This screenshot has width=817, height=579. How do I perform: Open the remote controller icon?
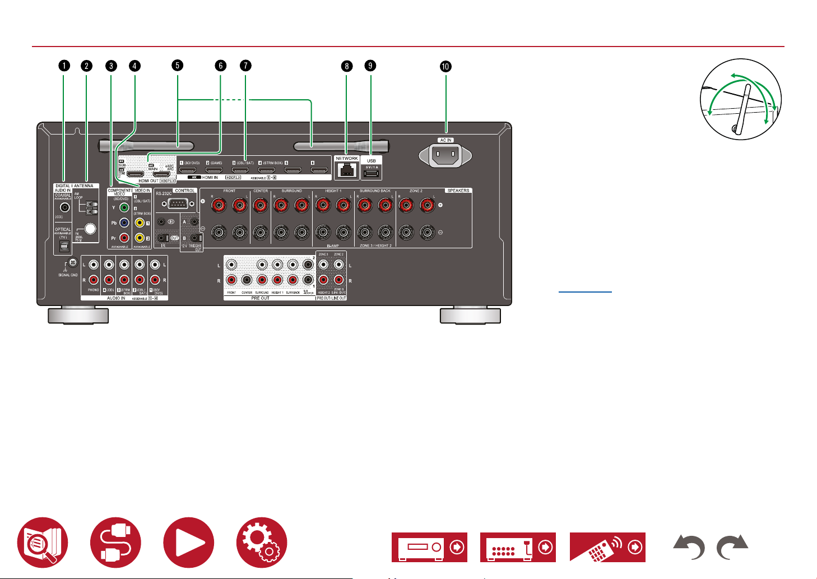tap(607, 547)
